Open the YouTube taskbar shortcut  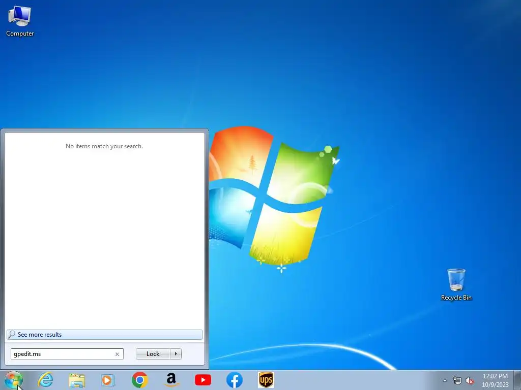pyautogui.click(x=202, y=380)
